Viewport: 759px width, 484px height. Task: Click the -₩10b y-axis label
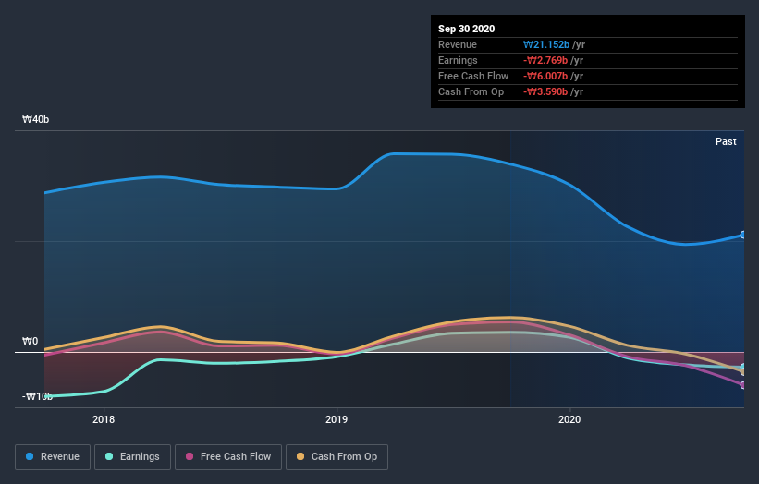37,396
